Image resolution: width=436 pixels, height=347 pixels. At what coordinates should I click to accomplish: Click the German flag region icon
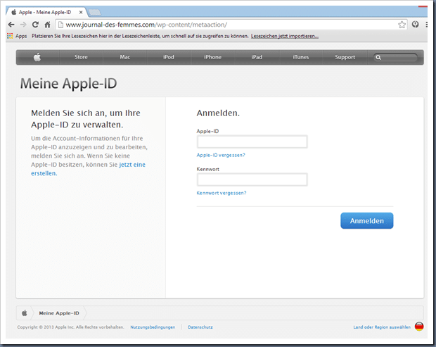click(x=419, y=327)
